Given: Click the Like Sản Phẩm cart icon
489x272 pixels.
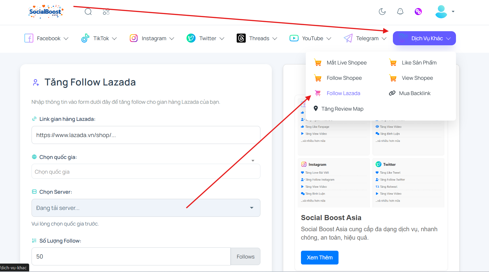Looking at the screenshot, I should [393, 62].
